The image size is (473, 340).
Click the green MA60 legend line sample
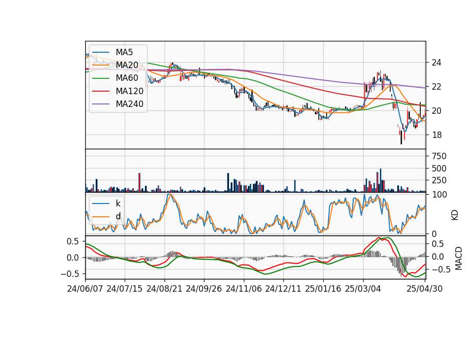[x=101, y=78]
